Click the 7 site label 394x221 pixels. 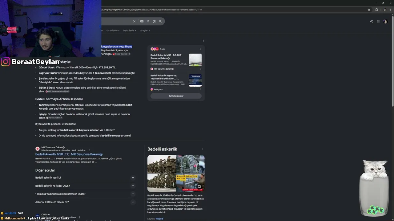162,49
